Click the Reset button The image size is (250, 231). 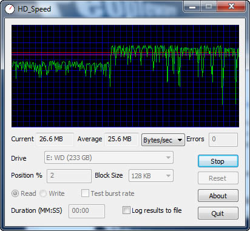point(218,178)
